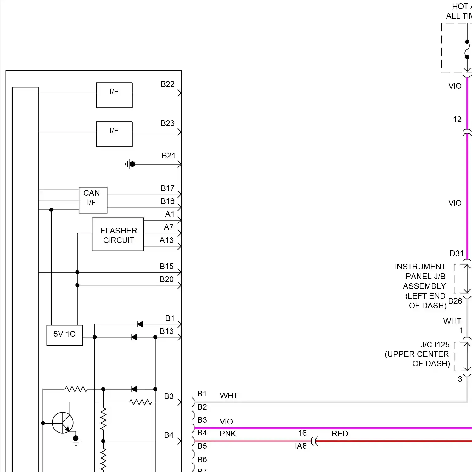Viewport: 472px width, 472px height.
Task: Click the pin label B16
Action: (x=167, y=201)
